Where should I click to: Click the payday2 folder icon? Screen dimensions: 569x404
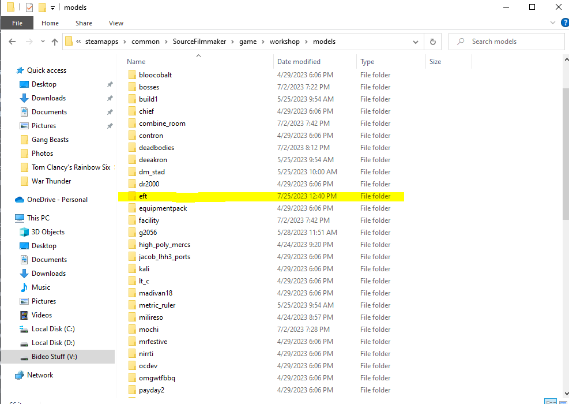tap(131, 390)
